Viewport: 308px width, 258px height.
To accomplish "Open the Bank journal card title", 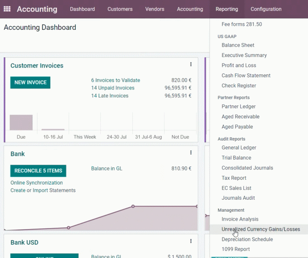I will pos(18,154).
